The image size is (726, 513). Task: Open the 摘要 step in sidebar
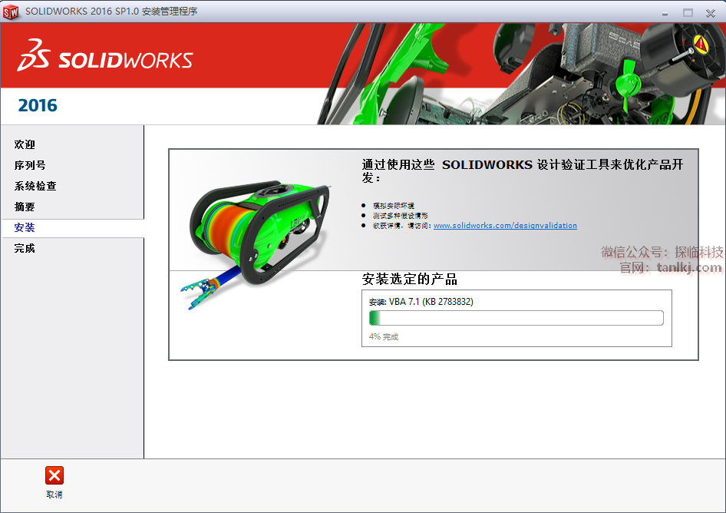click(x=25, y=207)
